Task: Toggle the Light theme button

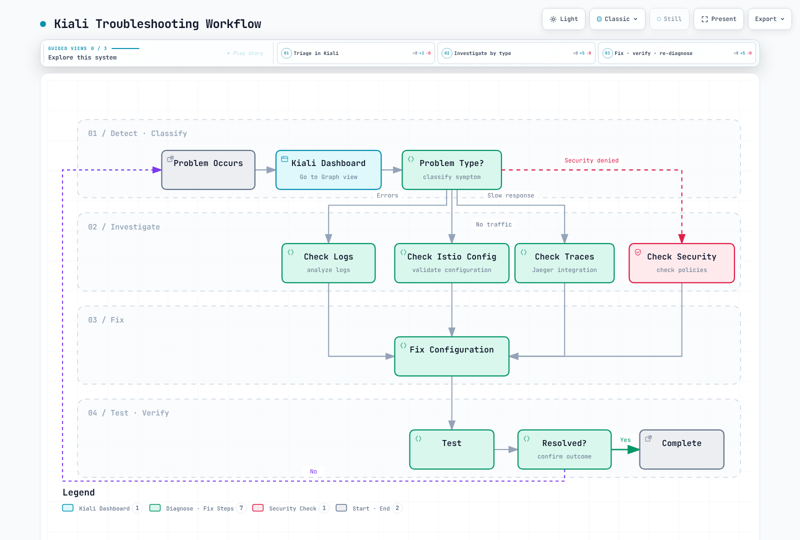Action: coord(563,19)
